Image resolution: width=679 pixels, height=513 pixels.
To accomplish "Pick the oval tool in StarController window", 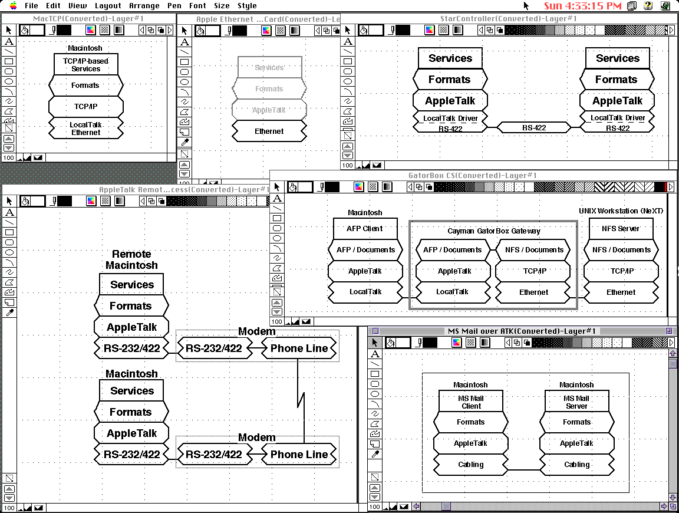I will pos(348,81).
